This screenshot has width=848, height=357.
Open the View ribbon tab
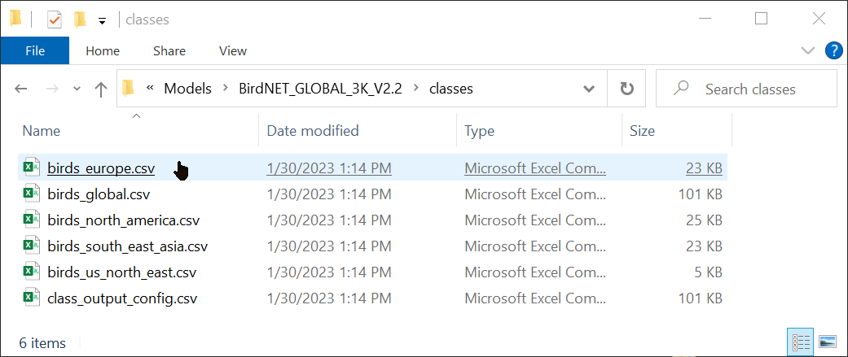[x=233, y=50]
